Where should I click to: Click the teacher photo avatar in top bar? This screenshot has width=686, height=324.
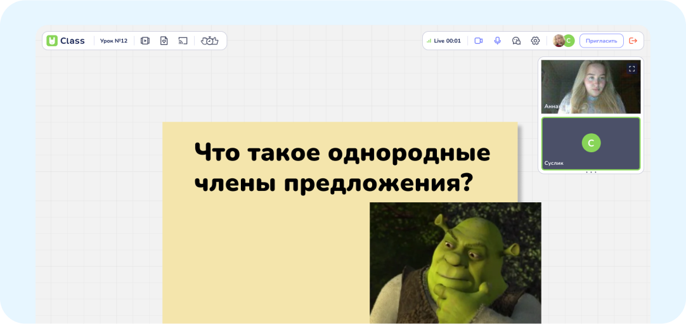[x=559, y=41]
